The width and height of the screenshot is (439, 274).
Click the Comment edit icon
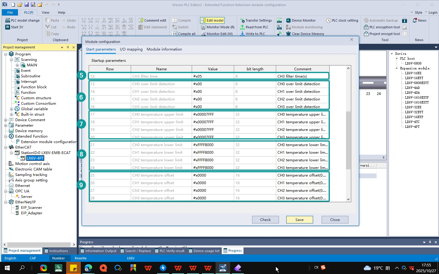141,20
